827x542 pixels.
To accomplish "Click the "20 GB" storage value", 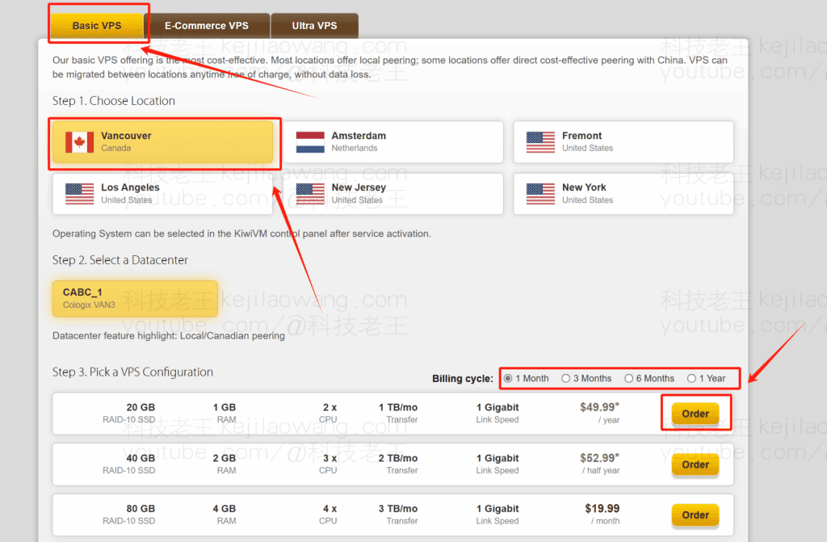I will pyautogui.click(x=141, y=407).
